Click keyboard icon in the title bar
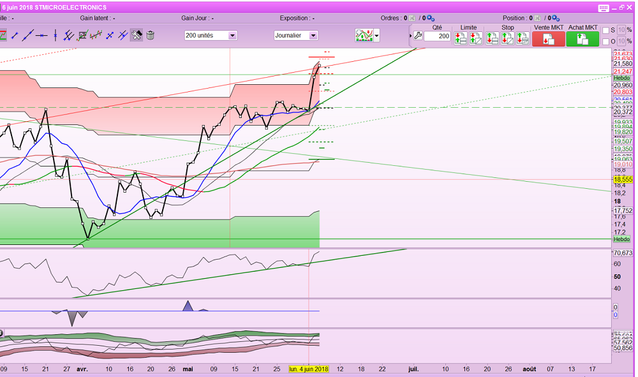638x377 pixels. (604, 8)
